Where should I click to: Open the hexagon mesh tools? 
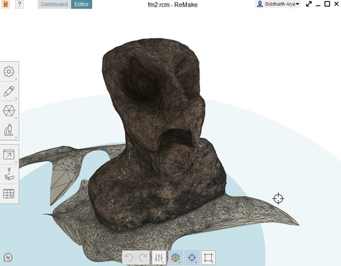pos(9,110)
